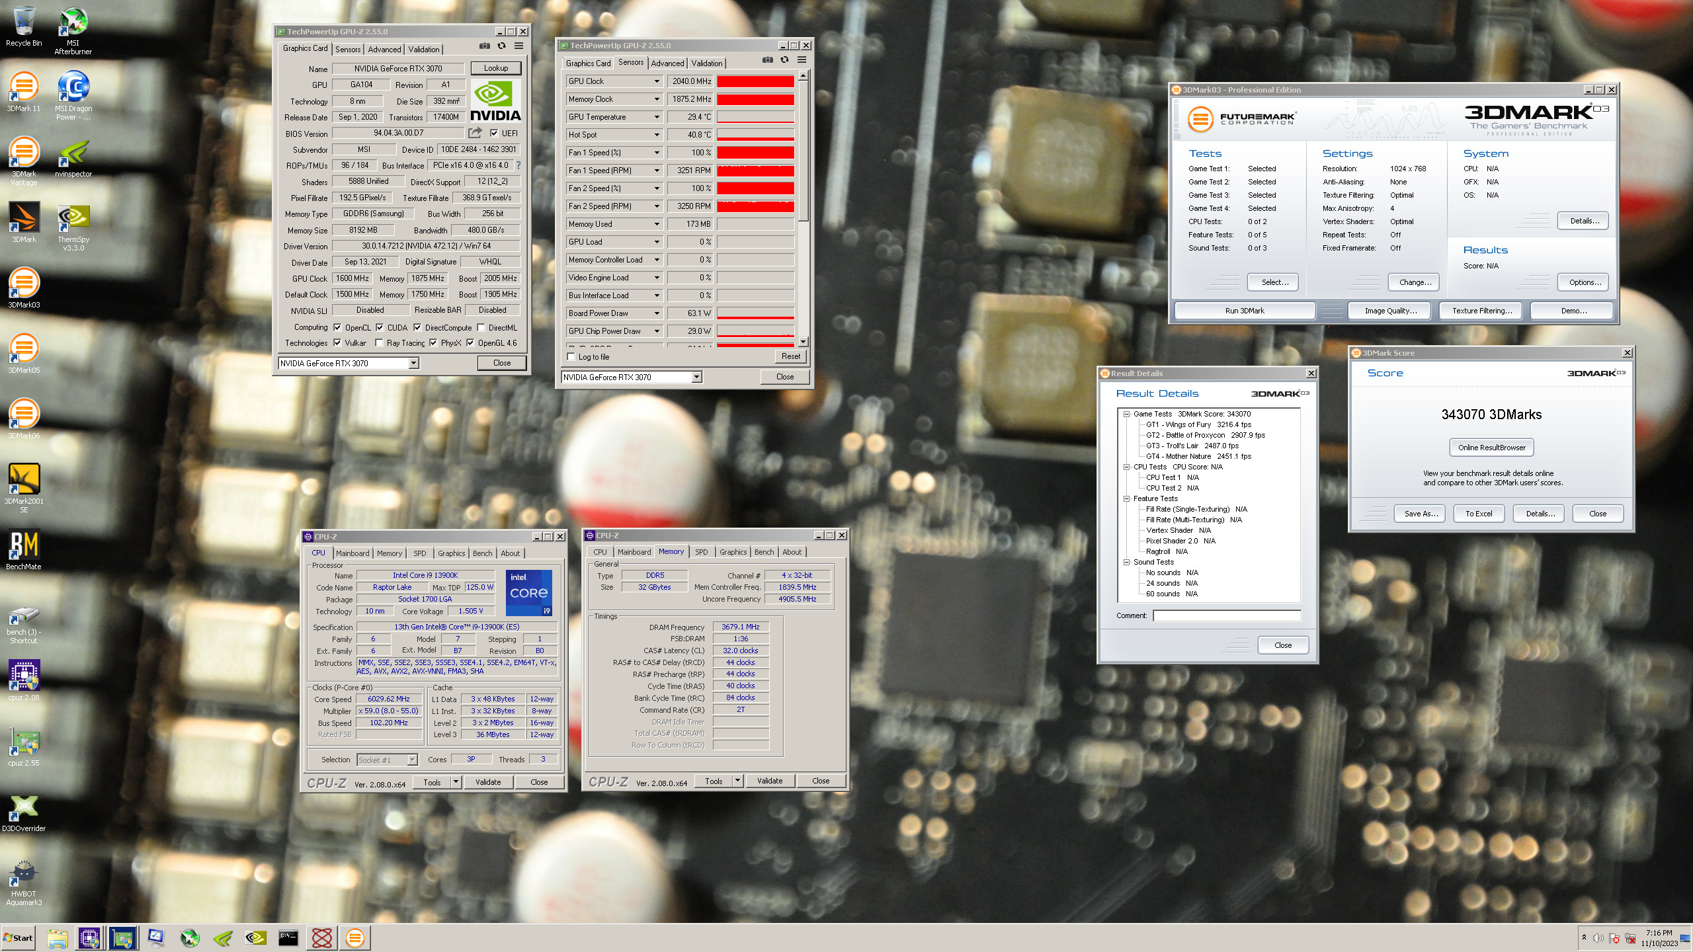
Task: Enable the Log to file checkbox
Action: [x=571, y=357]
